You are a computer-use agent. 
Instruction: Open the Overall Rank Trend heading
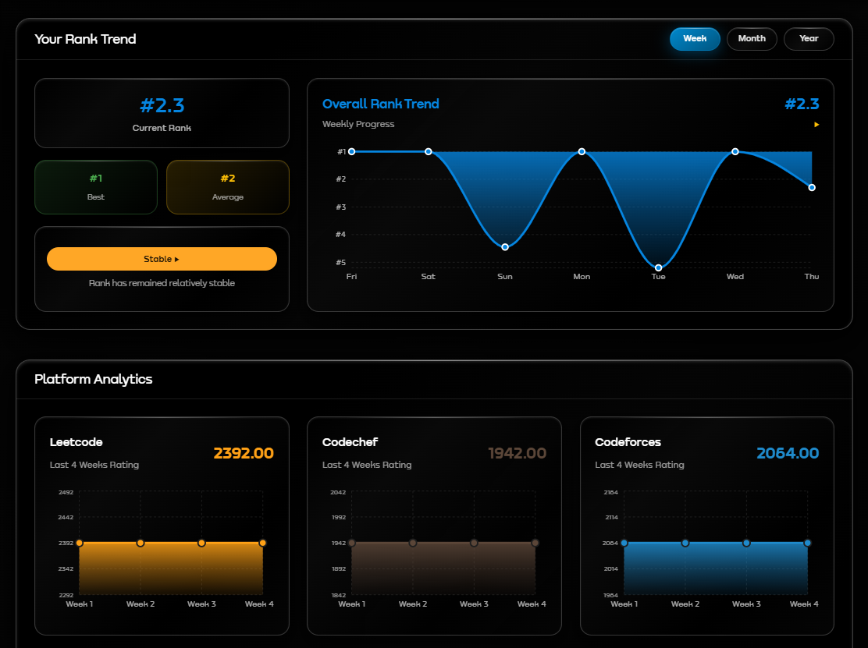coord(381,104)
